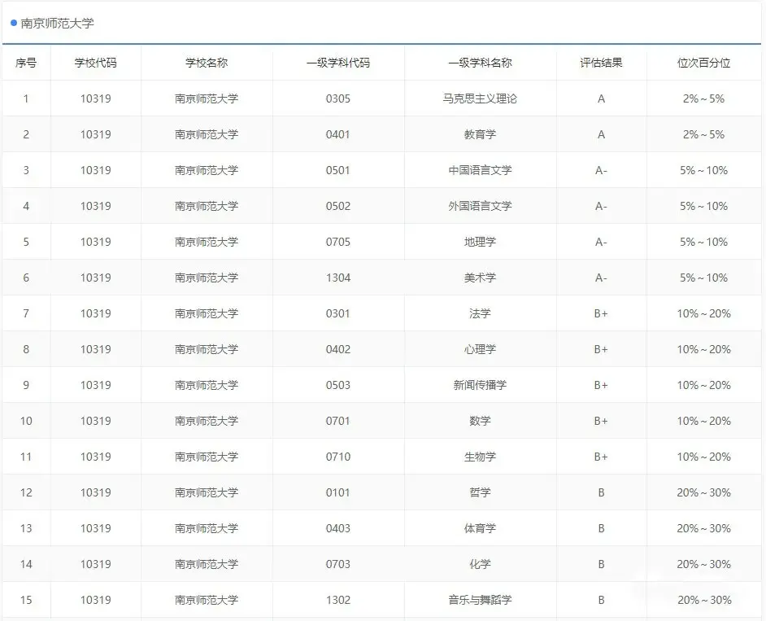Click grade A- in 地理学 row
The width and height of the screenshot is (766, 621).
tap(602, 242)
